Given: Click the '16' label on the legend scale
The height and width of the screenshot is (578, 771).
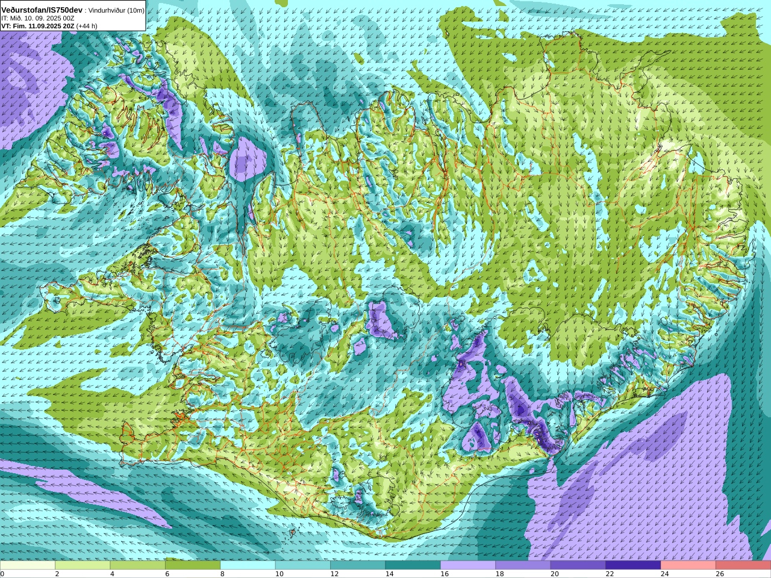Looking at the screenshot, I should click(445, 574).
